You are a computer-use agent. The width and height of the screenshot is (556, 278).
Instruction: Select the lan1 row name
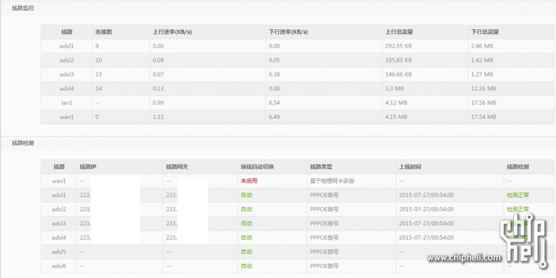tap(67, 102)
